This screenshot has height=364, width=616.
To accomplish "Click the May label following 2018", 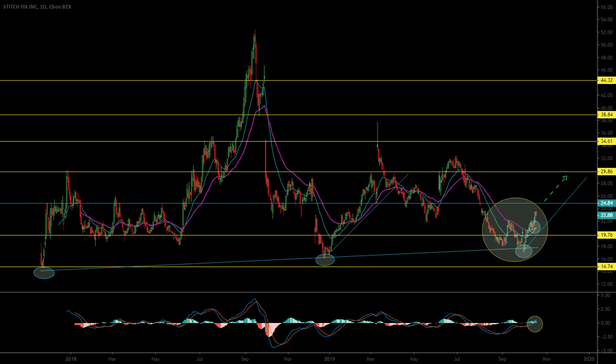I will tap(155, 359).
